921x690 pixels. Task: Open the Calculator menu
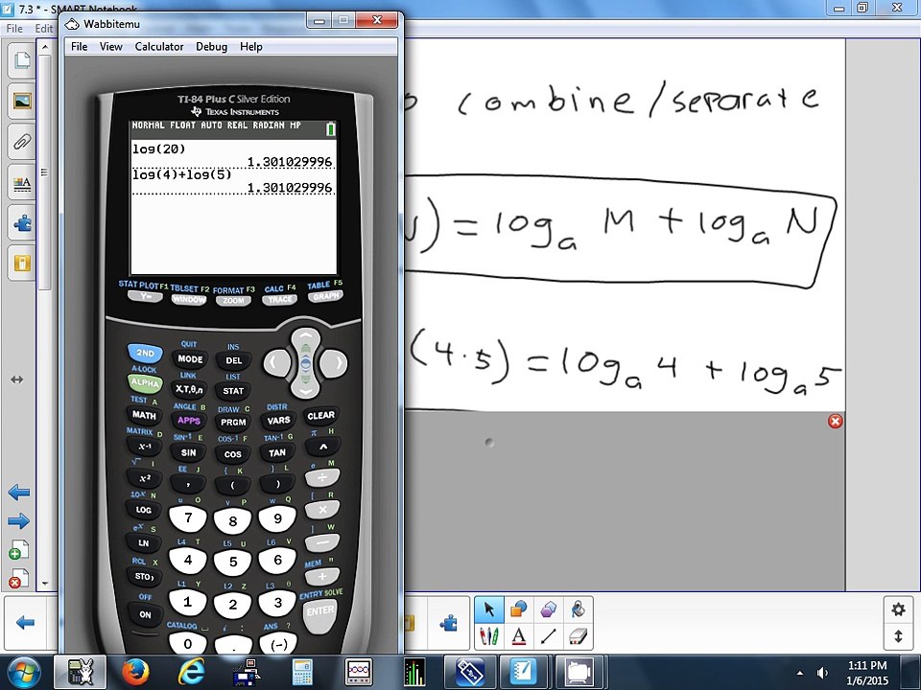click(159, 47)
